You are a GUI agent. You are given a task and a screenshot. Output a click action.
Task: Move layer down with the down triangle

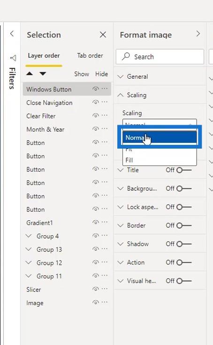pyautogui.click(x=43, y=74)
